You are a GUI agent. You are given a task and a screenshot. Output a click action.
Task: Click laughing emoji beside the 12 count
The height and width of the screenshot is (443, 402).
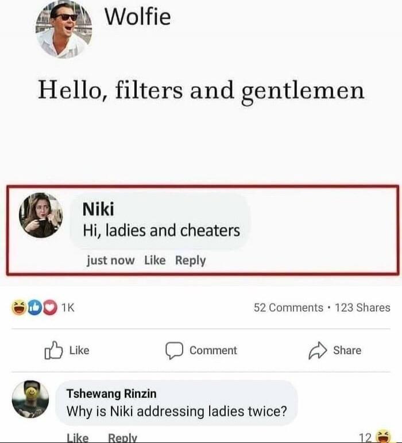pos(383,436)
